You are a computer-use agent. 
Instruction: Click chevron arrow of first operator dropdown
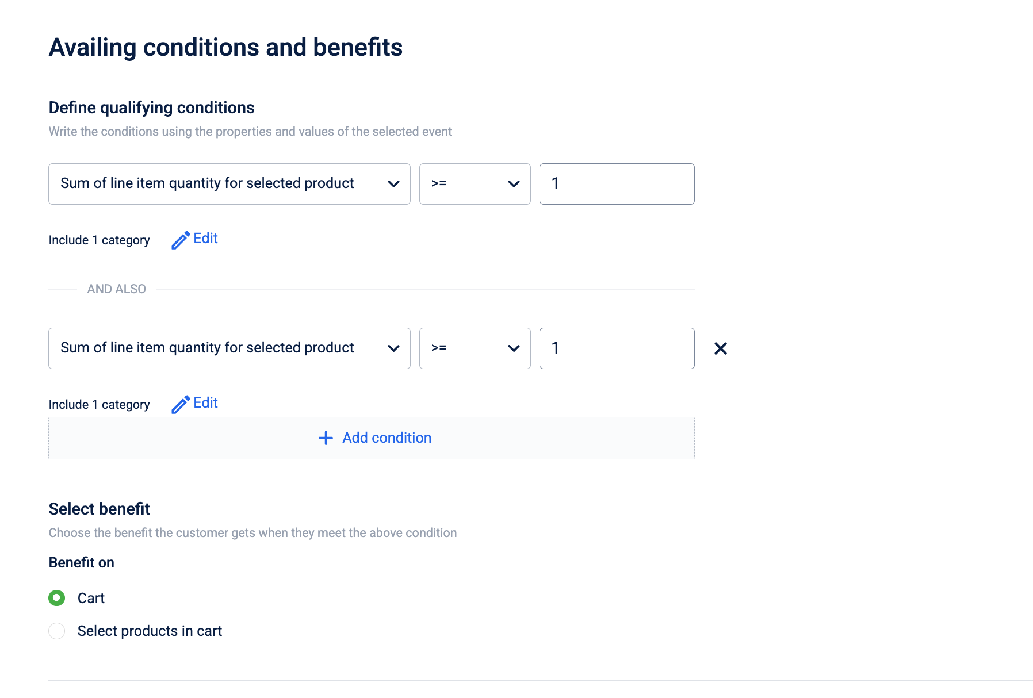click(x=514, y=184)
